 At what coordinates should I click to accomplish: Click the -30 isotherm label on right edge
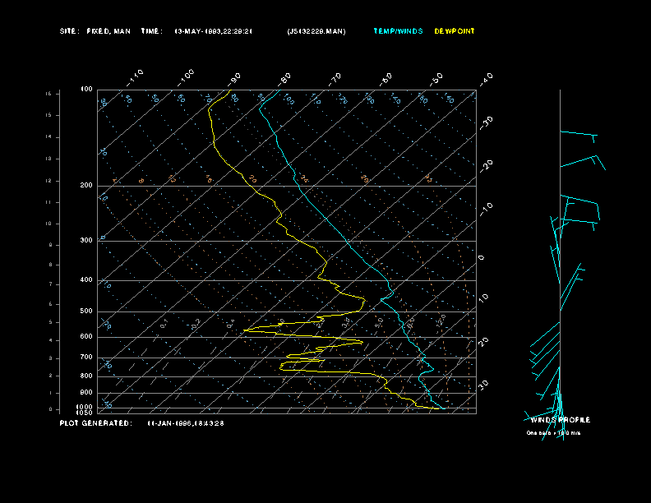(486, 122)
